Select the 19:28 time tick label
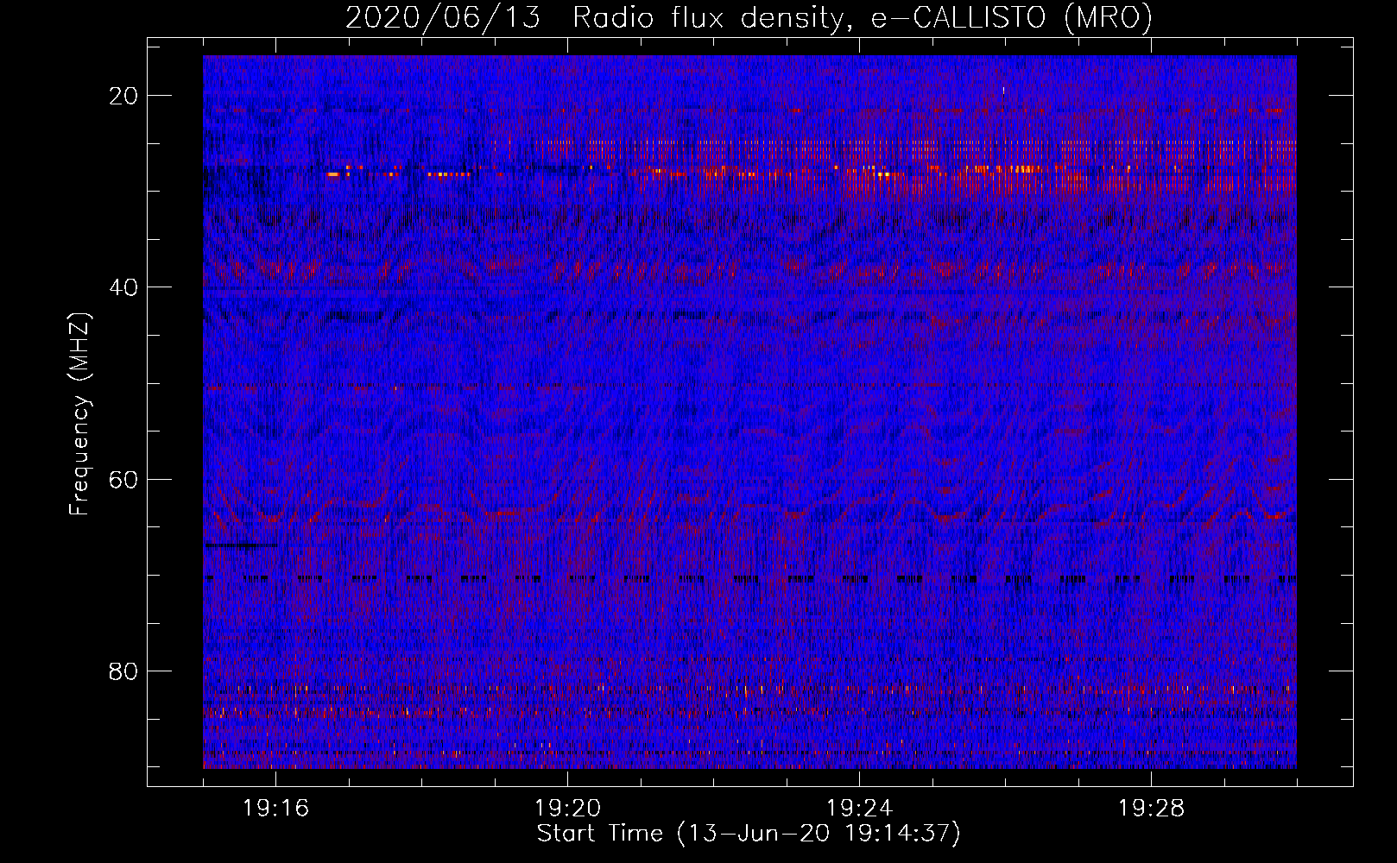 [x=1151, y=809]
